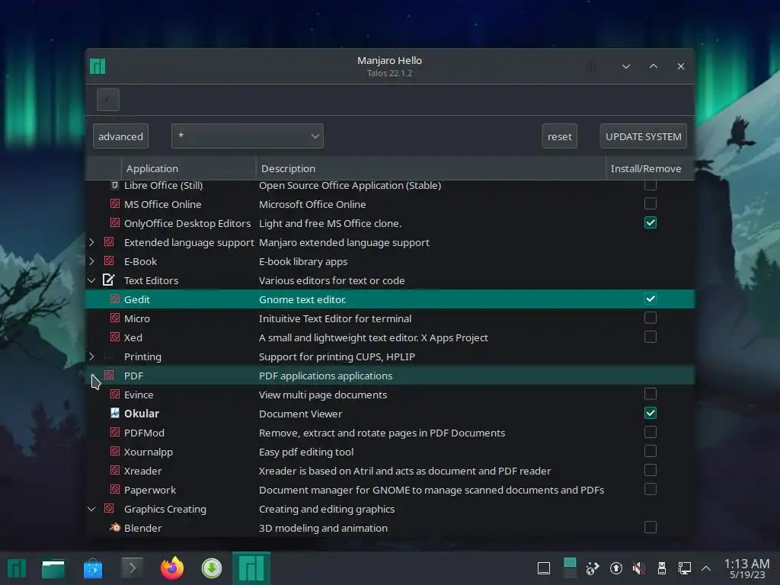Viewport: 780px width, 585px height.
Task: Collapse the PDF group
Action: pyautogui.click(x=91, y=376)
